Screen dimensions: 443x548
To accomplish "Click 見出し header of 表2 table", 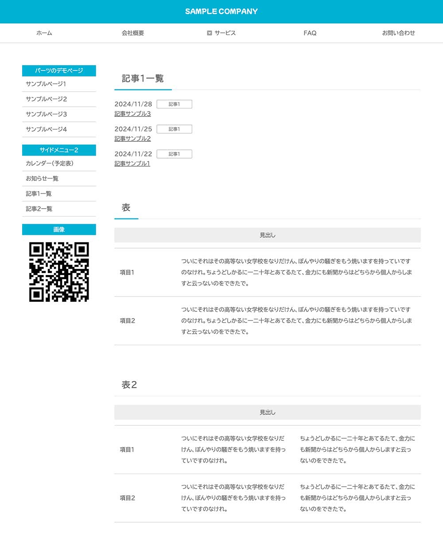I will coord(268,412).
